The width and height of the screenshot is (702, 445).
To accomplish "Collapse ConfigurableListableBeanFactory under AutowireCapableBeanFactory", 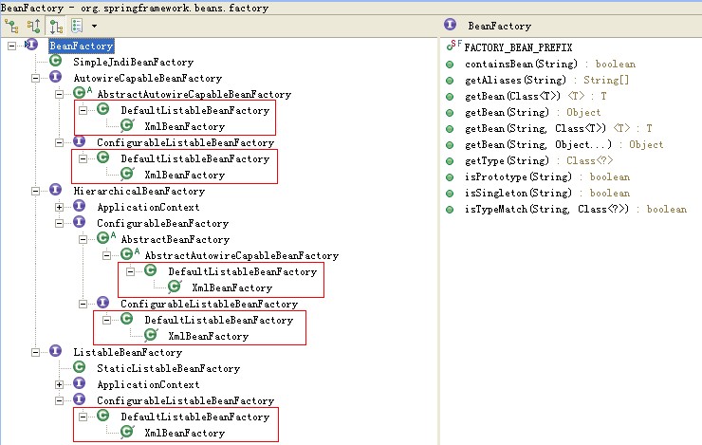I will 59,142.
